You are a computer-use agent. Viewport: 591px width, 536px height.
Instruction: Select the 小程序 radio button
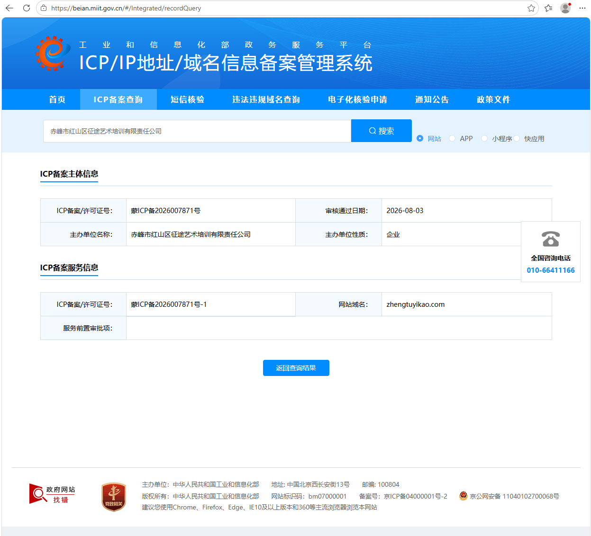(484, 138)
